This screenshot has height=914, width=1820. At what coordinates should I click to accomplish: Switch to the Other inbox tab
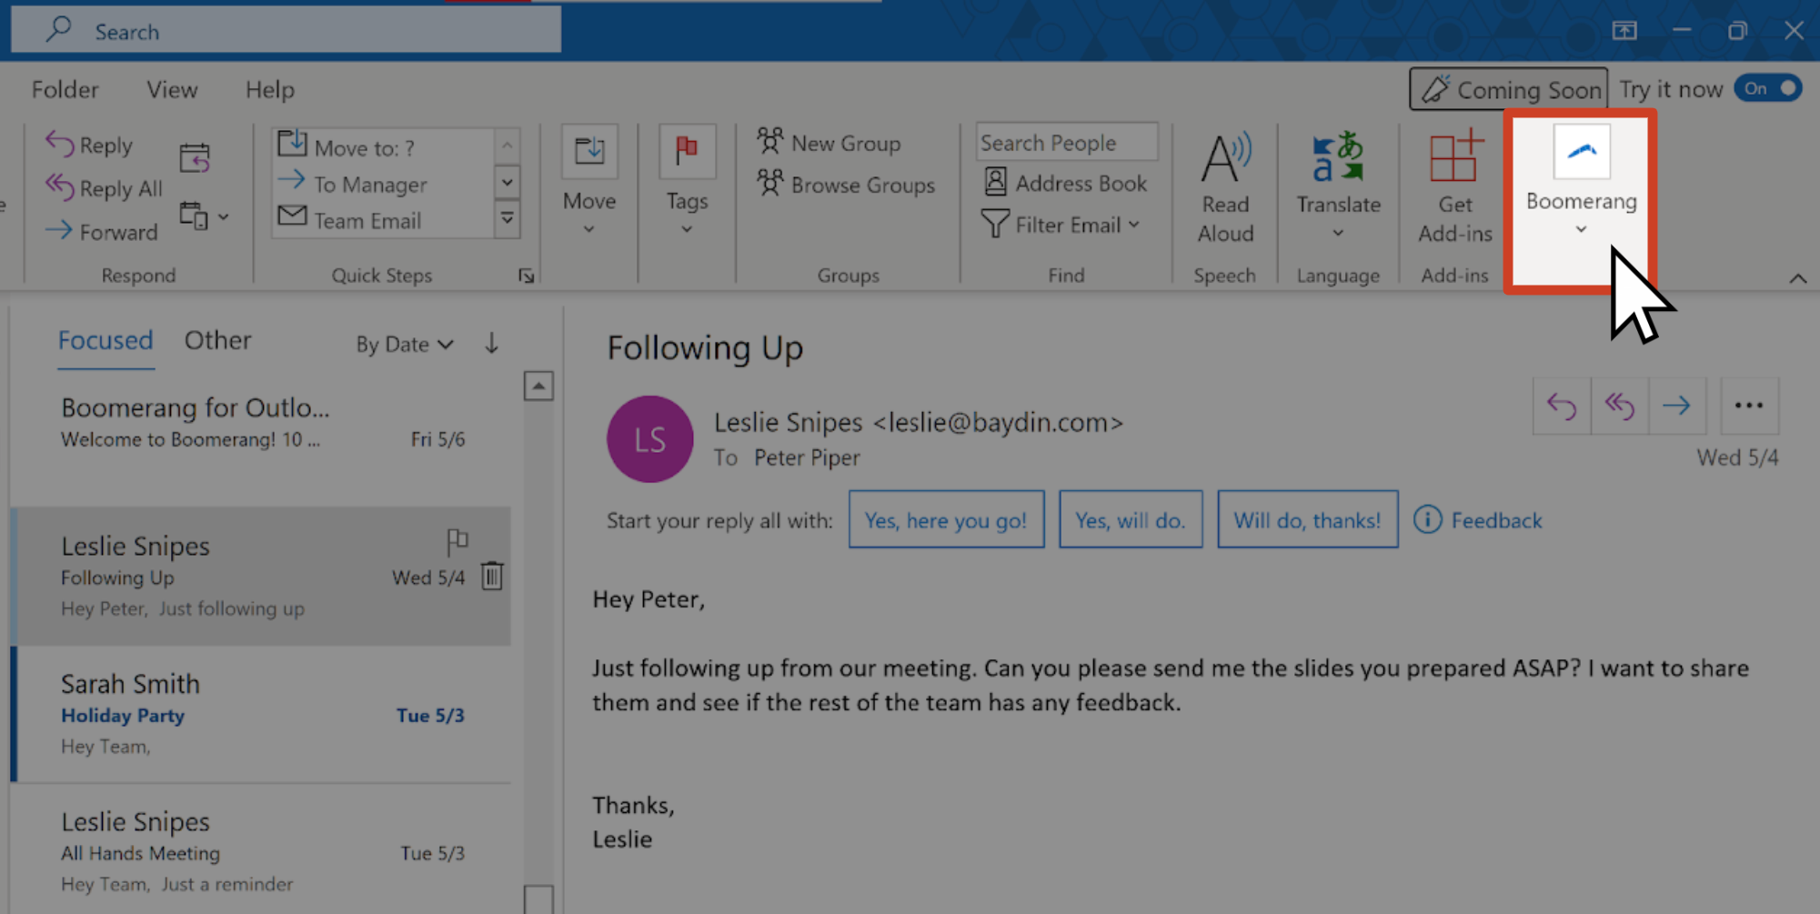tap(217, 340)
